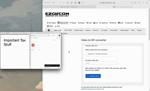Open the Effects tool
Viewport: 150px width, 91px height.
113,23
